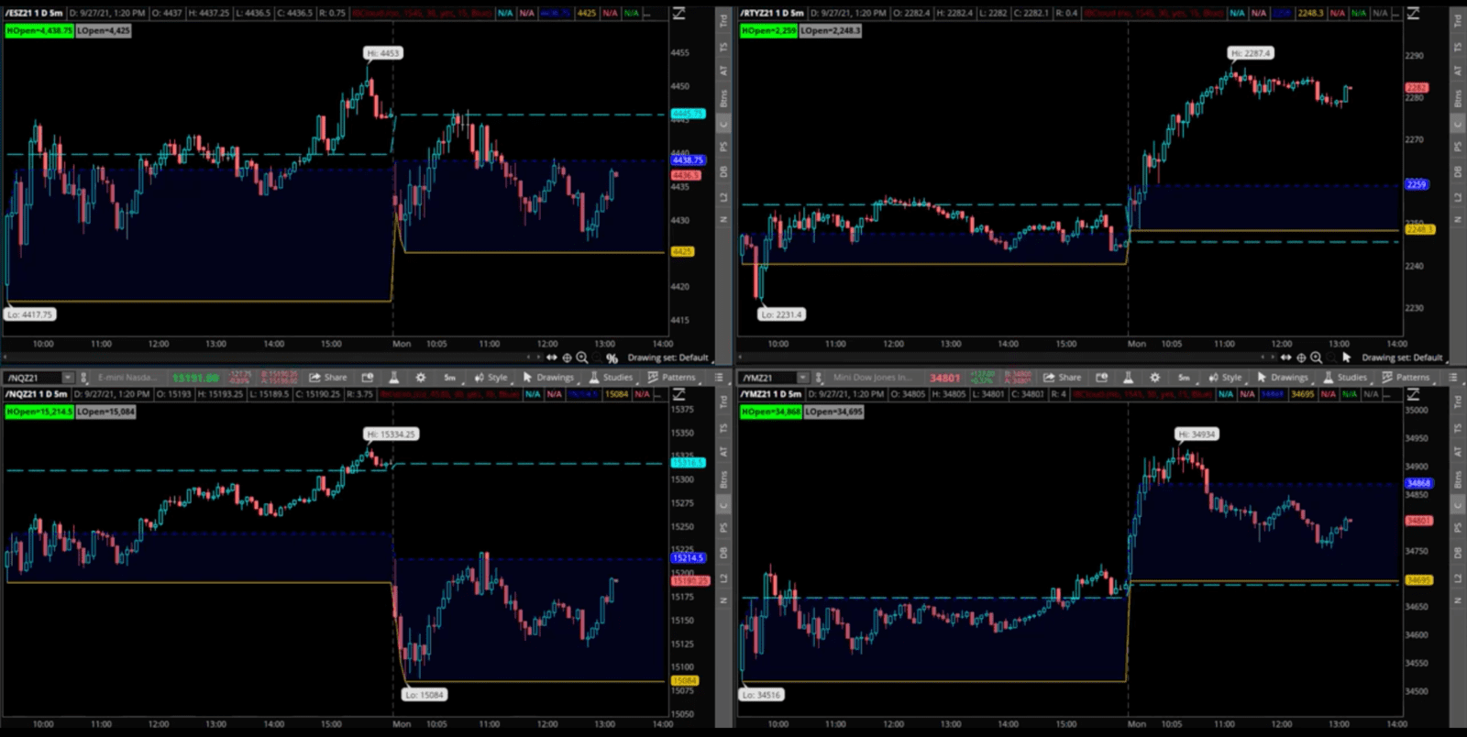1467x737 pixels.
Task: Click flask icon in /NQZ21 toolbar
Action: (x=394, y=378)
